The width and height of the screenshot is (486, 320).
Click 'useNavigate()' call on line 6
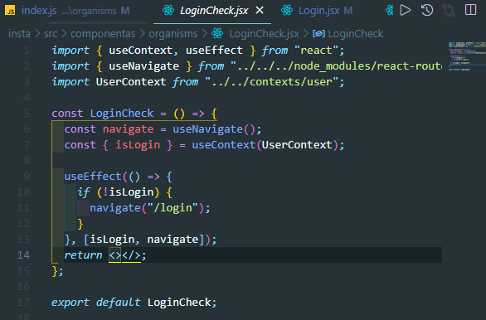point(214,129)
